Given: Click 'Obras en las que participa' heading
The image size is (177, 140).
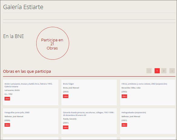Looking at the screenshot, I should pos(27,71).
